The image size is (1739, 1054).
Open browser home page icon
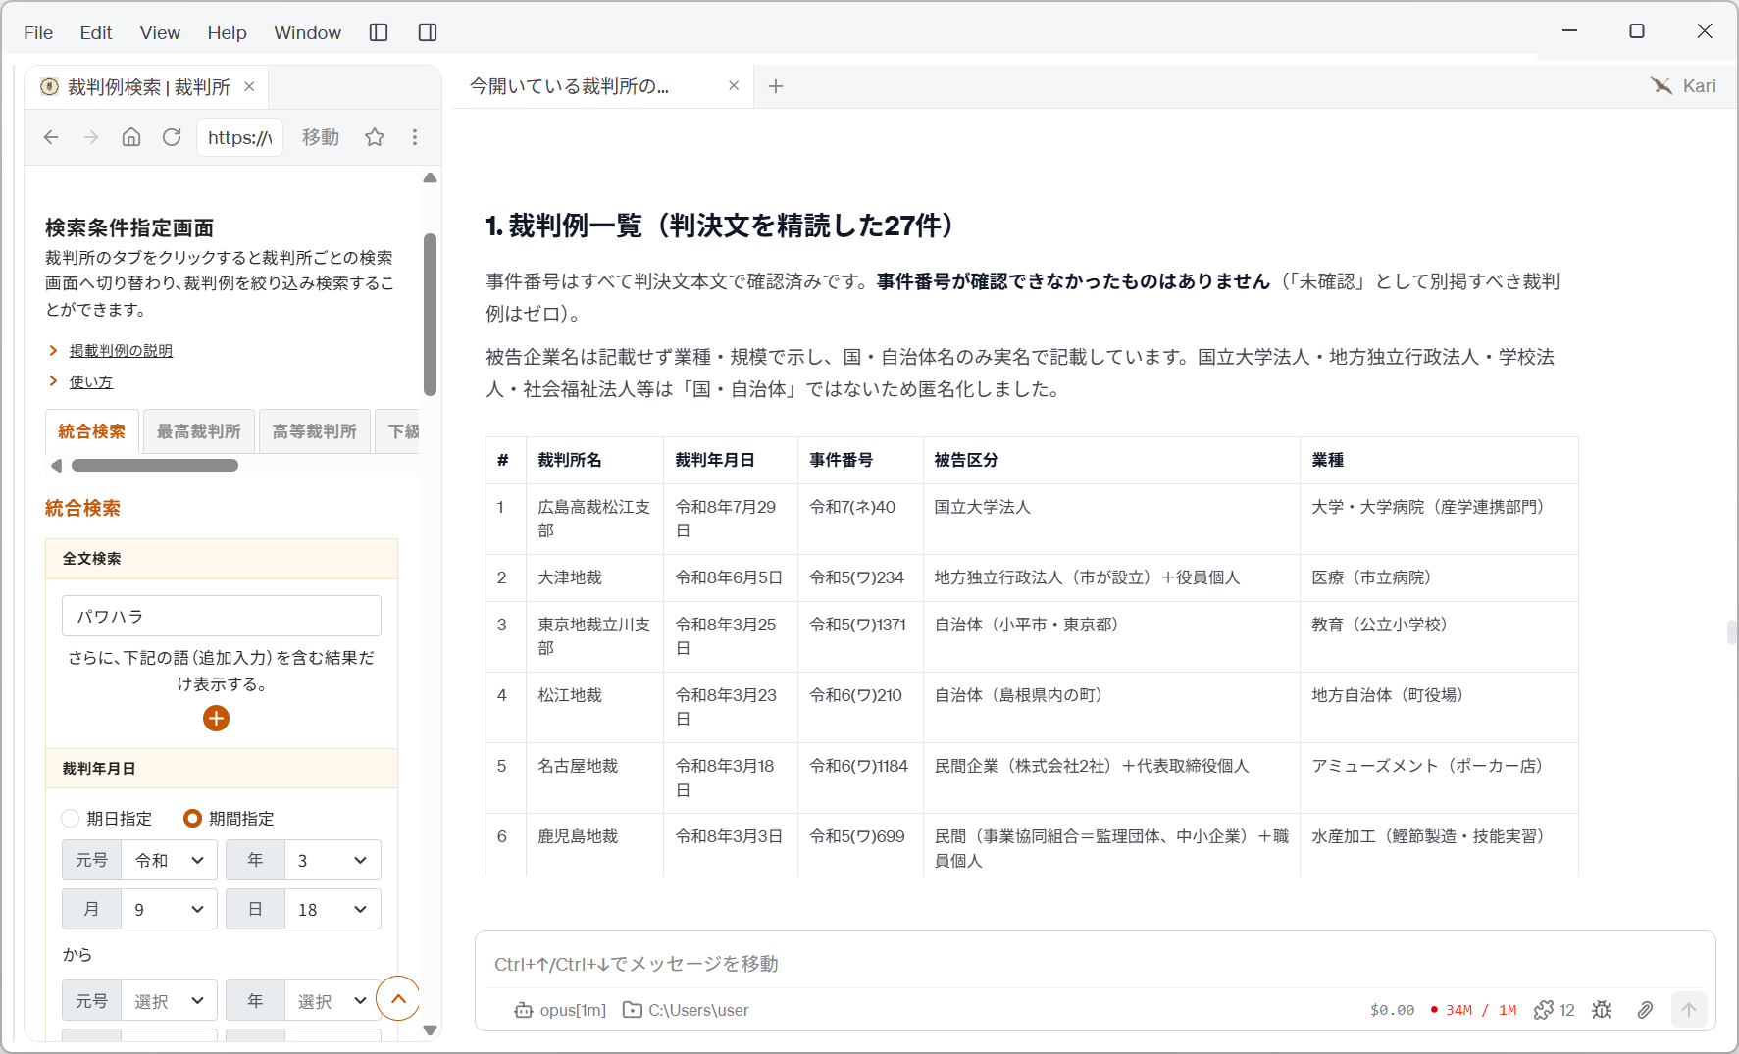coord(131,137)
